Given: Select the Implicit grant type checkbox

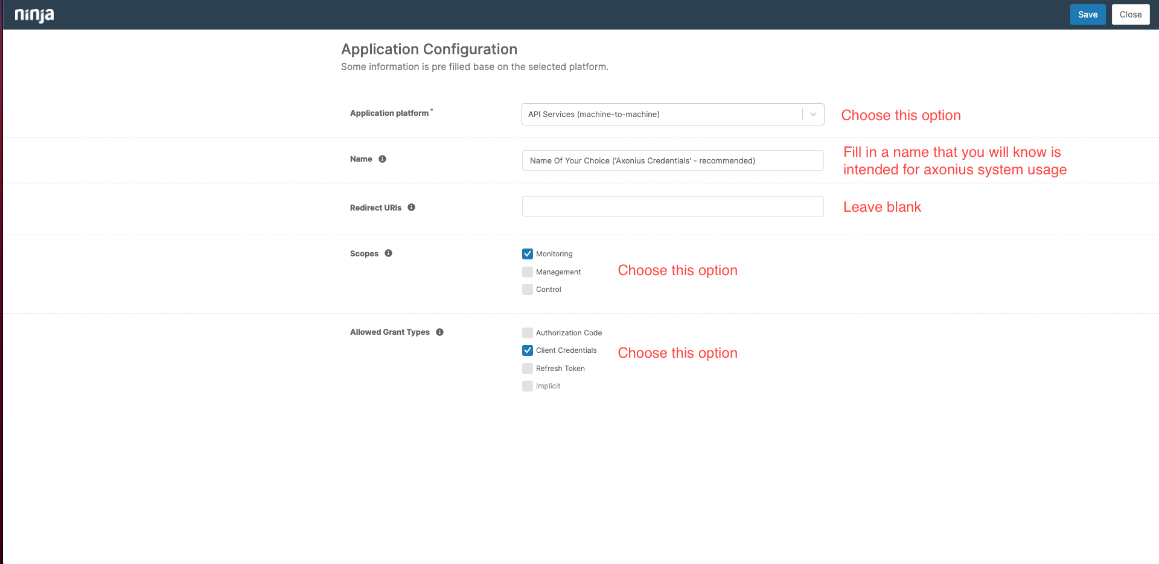Looking at the screenshot, I should click(x=528, y=386).
